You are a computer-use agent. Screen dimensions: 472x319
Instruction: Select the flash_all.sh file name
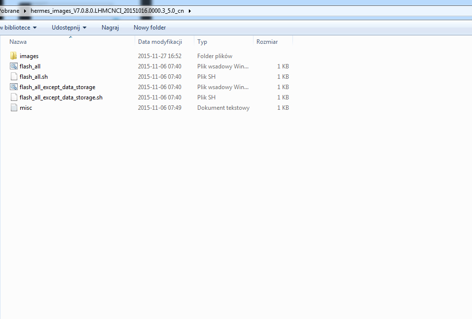pyautogui.click(x=34, y=77)
